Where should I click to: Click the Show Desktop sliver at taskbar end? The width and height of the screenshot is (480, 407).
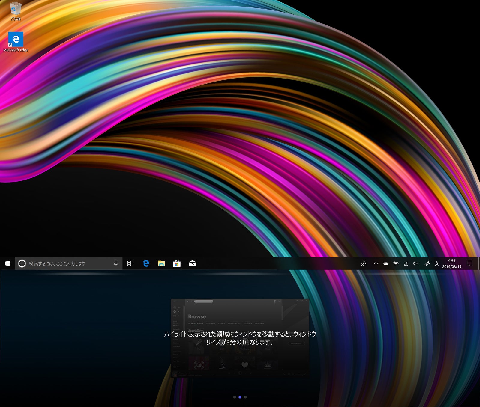479,263
